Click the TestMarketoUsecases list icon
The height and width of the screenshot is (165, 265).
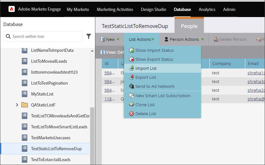click(25, 138)
